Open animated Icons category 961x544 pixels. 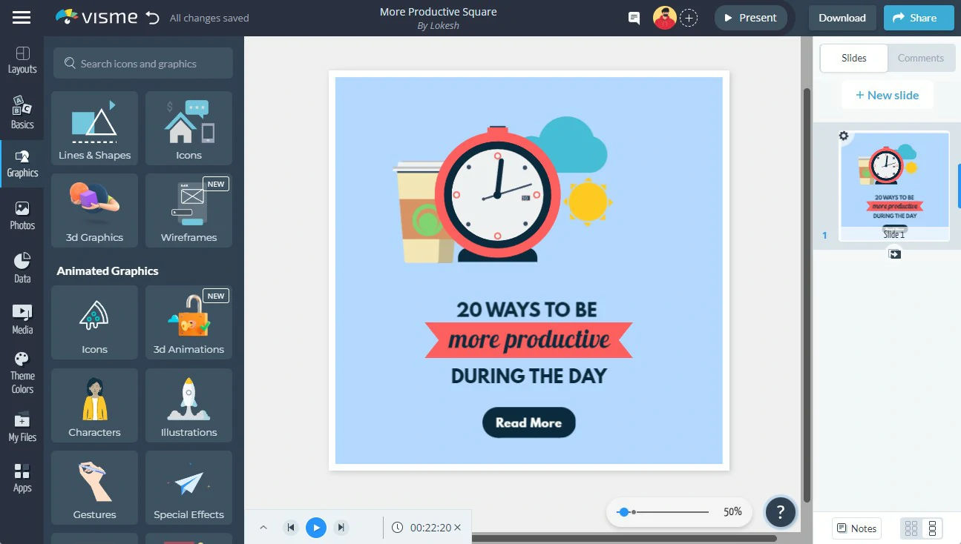pos(94,322)
